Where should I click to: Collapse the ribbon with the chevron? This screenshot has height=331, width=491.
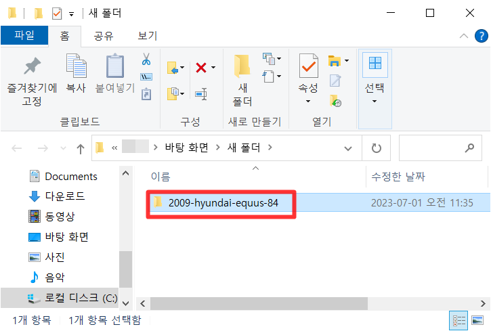[x=464, y=36]
